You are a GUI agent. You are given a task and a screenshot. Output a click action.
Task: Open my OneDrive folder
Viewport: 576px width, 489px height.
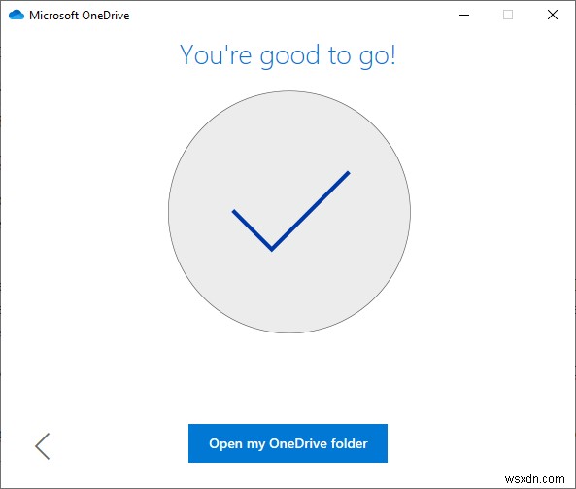tap(288, 443)
